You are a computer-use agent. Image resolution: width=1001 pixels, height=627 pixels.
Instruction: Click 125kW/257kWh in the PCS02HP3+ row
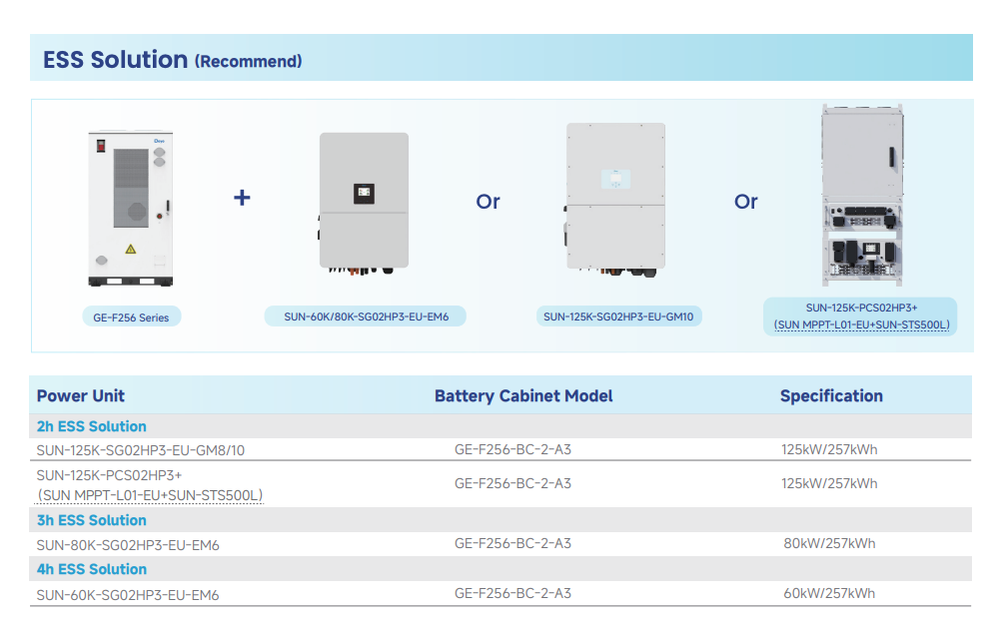(829, 483)
